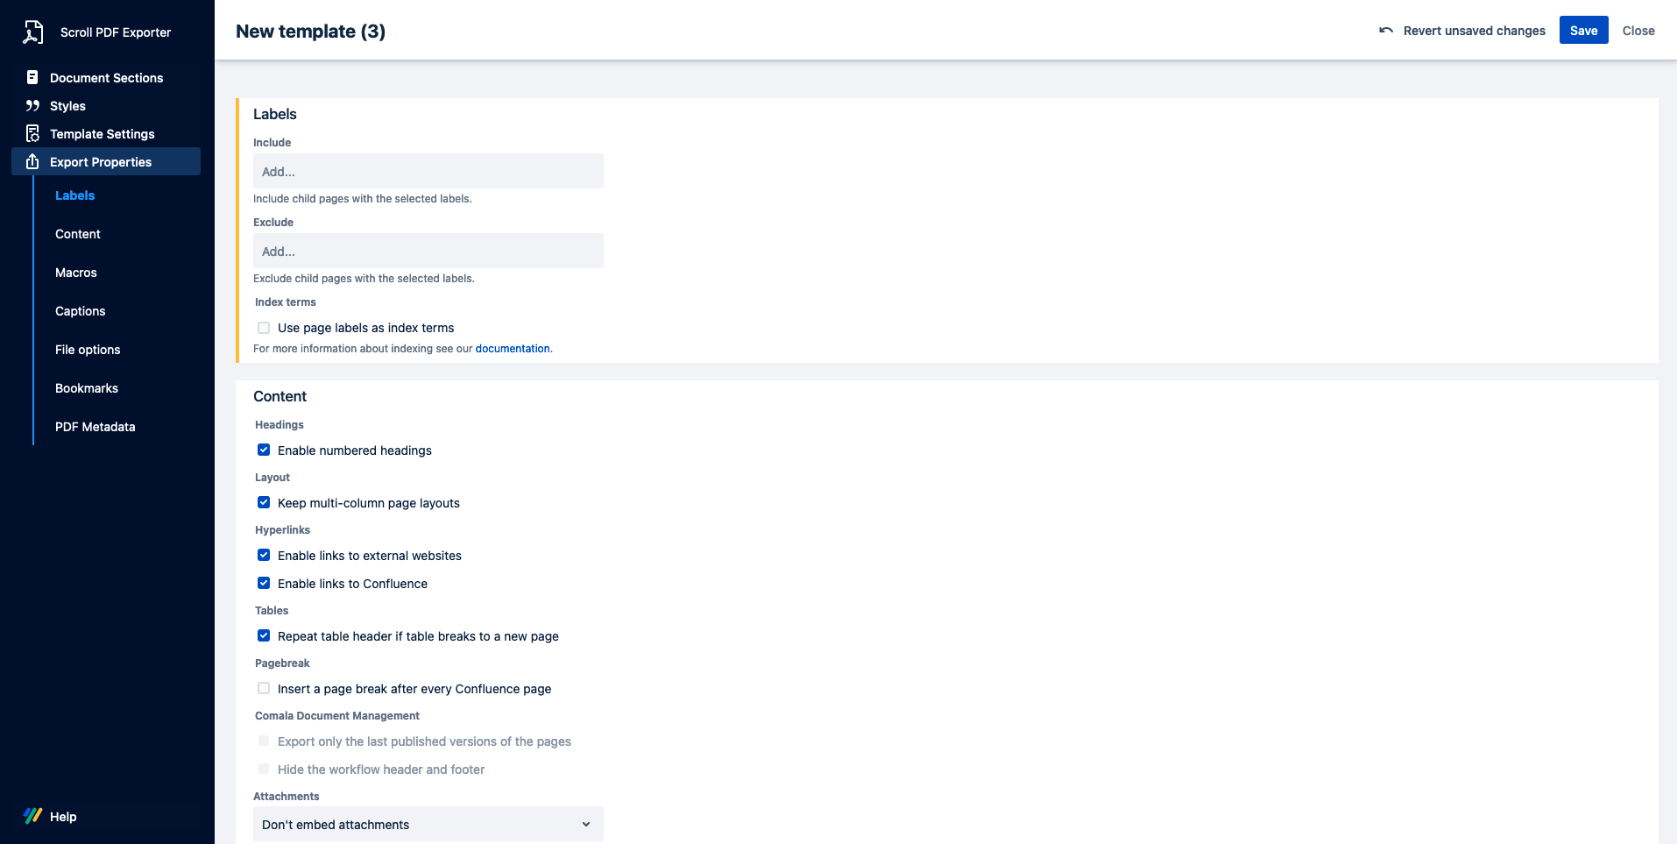Click the Exclude labels input field
The height and width of the screenshot is (844, 1677).
point(428,252)
